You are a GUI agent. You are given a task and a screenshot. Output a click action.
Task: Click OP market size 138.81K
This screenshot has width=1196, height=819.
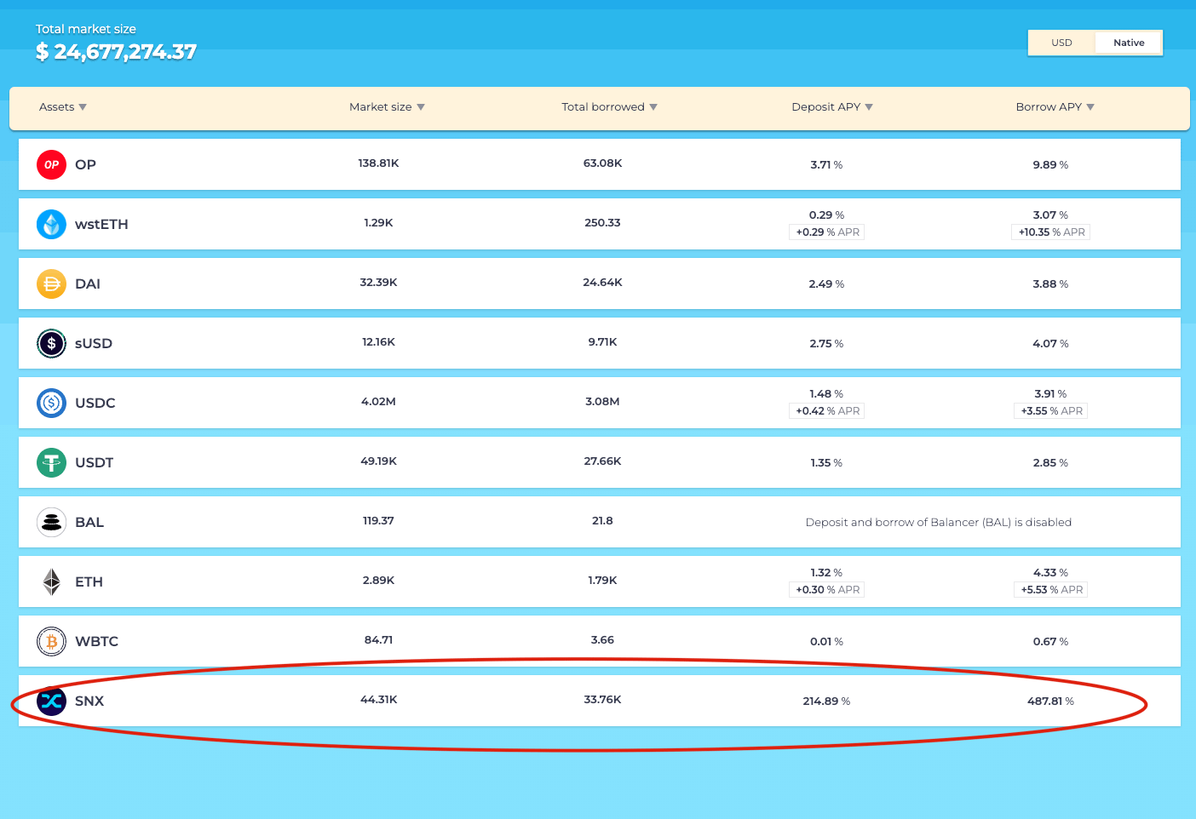click(378, 163)
